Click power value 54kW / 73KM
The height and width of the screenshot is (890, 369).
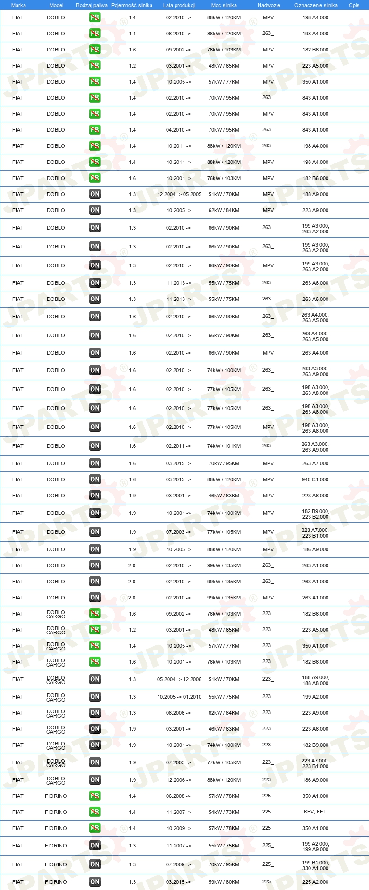click(224, 812)
